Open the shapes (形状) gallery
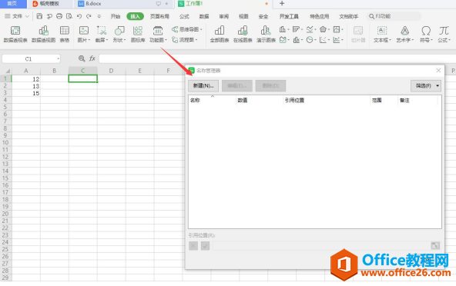The image size is (456, 286). point(119,35)
